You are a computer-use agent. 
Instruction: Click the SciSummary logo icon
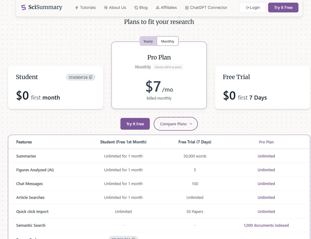24,8
